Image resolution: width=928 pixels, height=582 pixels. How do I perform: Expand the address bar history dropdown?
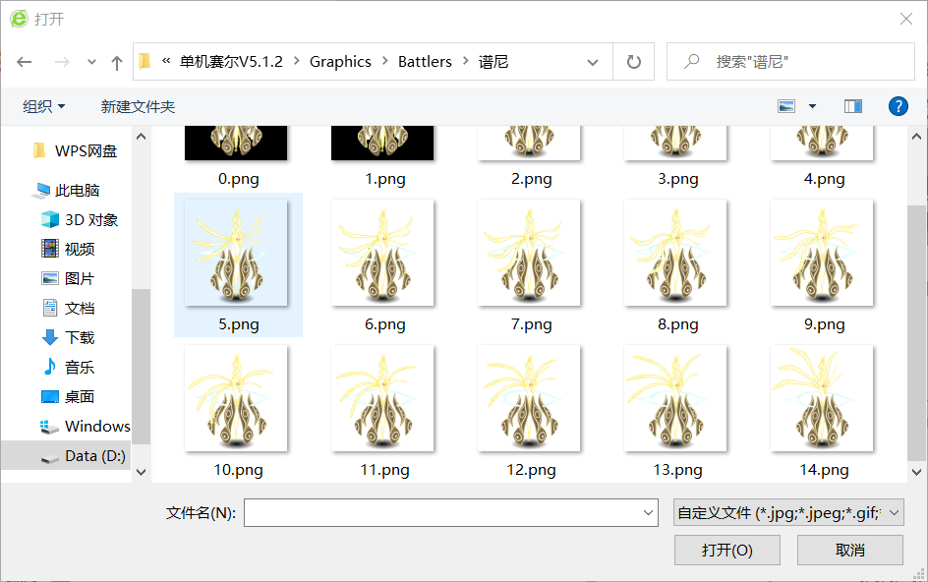point(593,62)
